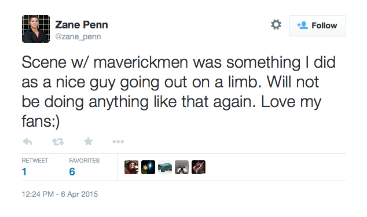Image resolution: width=367 pixels, height=217 pixels.
Task: Favorite the tweet with the star icon
Action: tap(88, 141)
